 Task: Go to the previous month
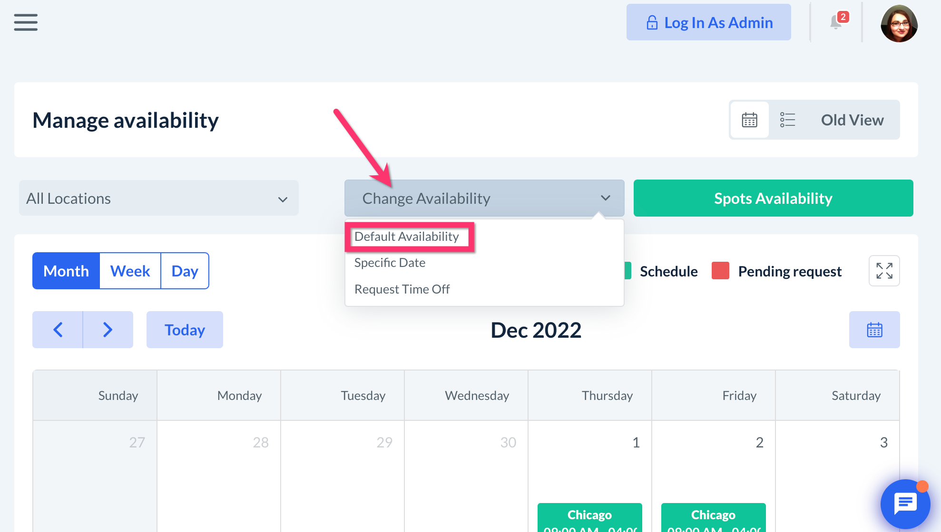58,330
